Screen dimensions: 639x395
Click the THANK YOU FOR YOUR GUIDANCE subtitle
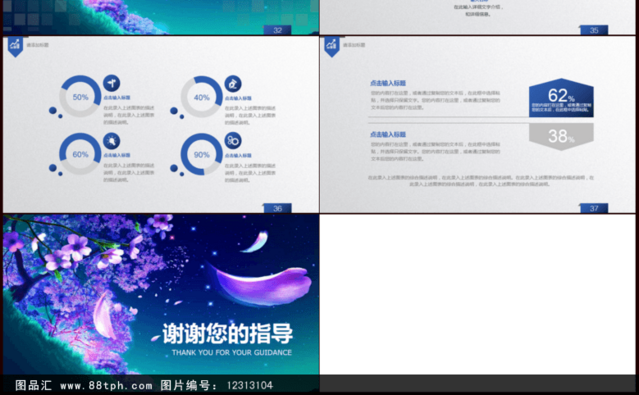(x=232, y=353)
